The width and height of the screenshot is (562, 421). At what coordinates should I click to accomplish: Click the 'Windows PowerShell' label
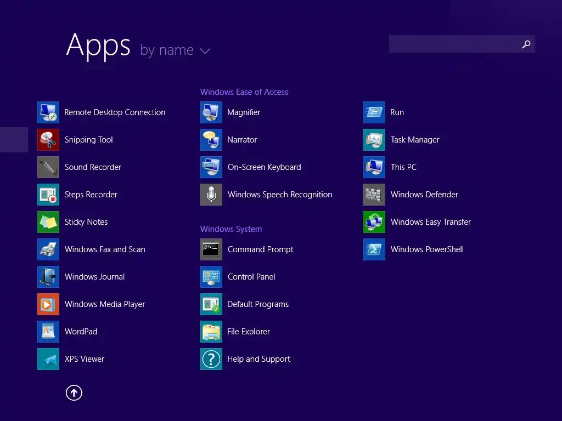tap(427, 249)
